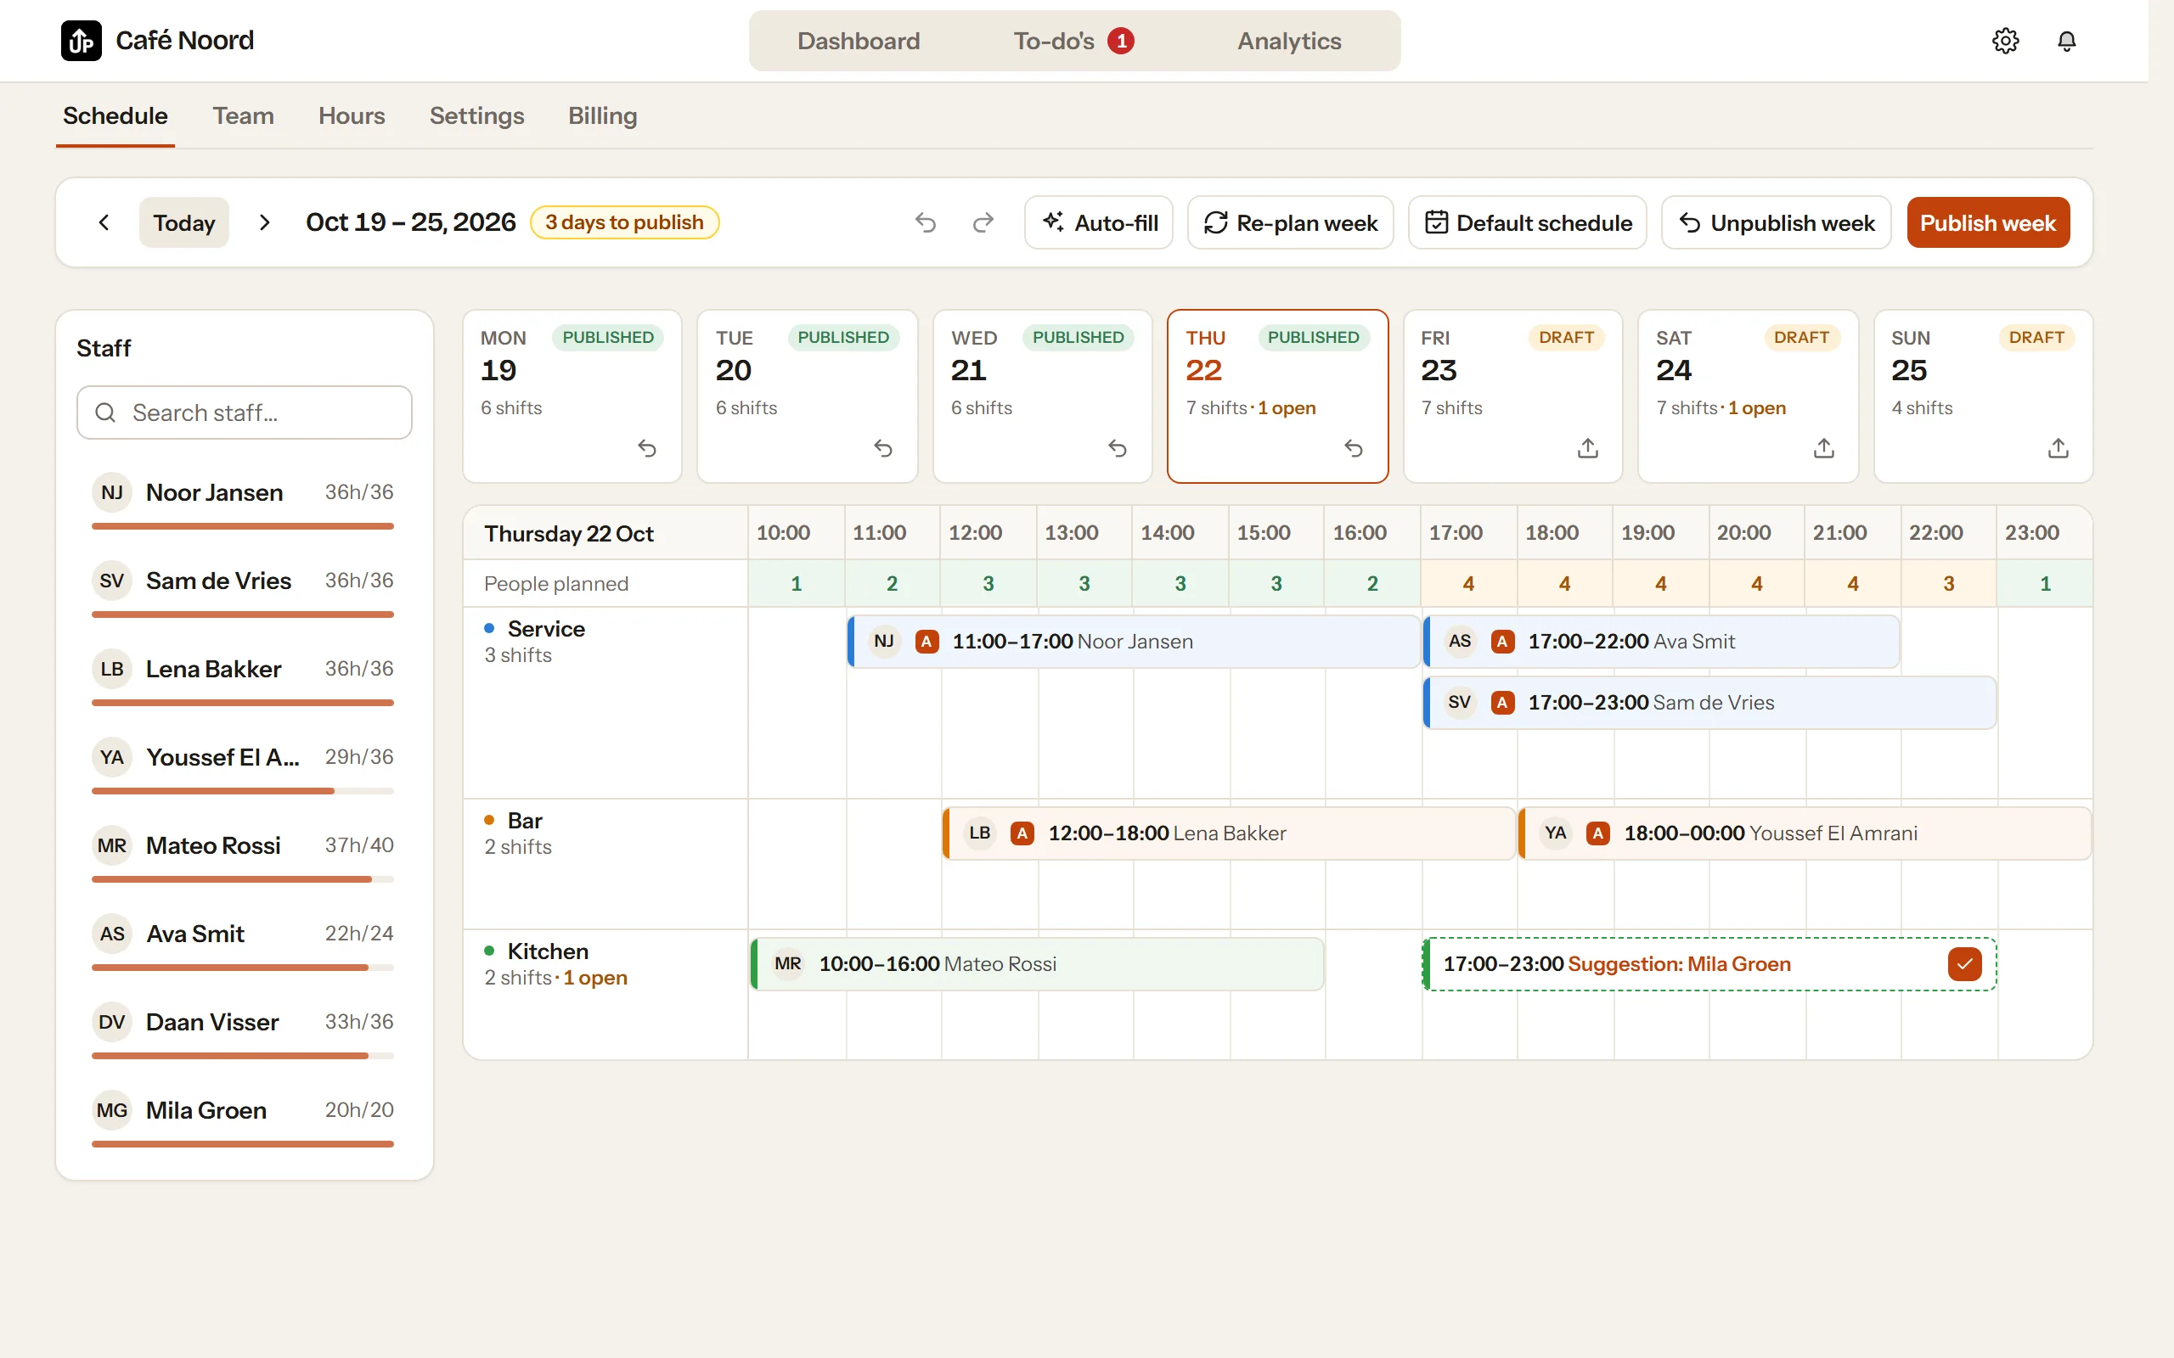Viewport: 2174px width, 1358px height.
Task: Click Noor Jansen's NJ avatar in staff list
Action: 111,492
